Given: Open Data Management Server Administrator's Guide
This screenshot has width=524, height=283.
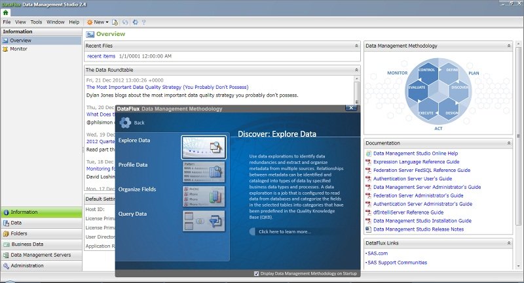Looking at the screenshot, I should coord(427,187).
